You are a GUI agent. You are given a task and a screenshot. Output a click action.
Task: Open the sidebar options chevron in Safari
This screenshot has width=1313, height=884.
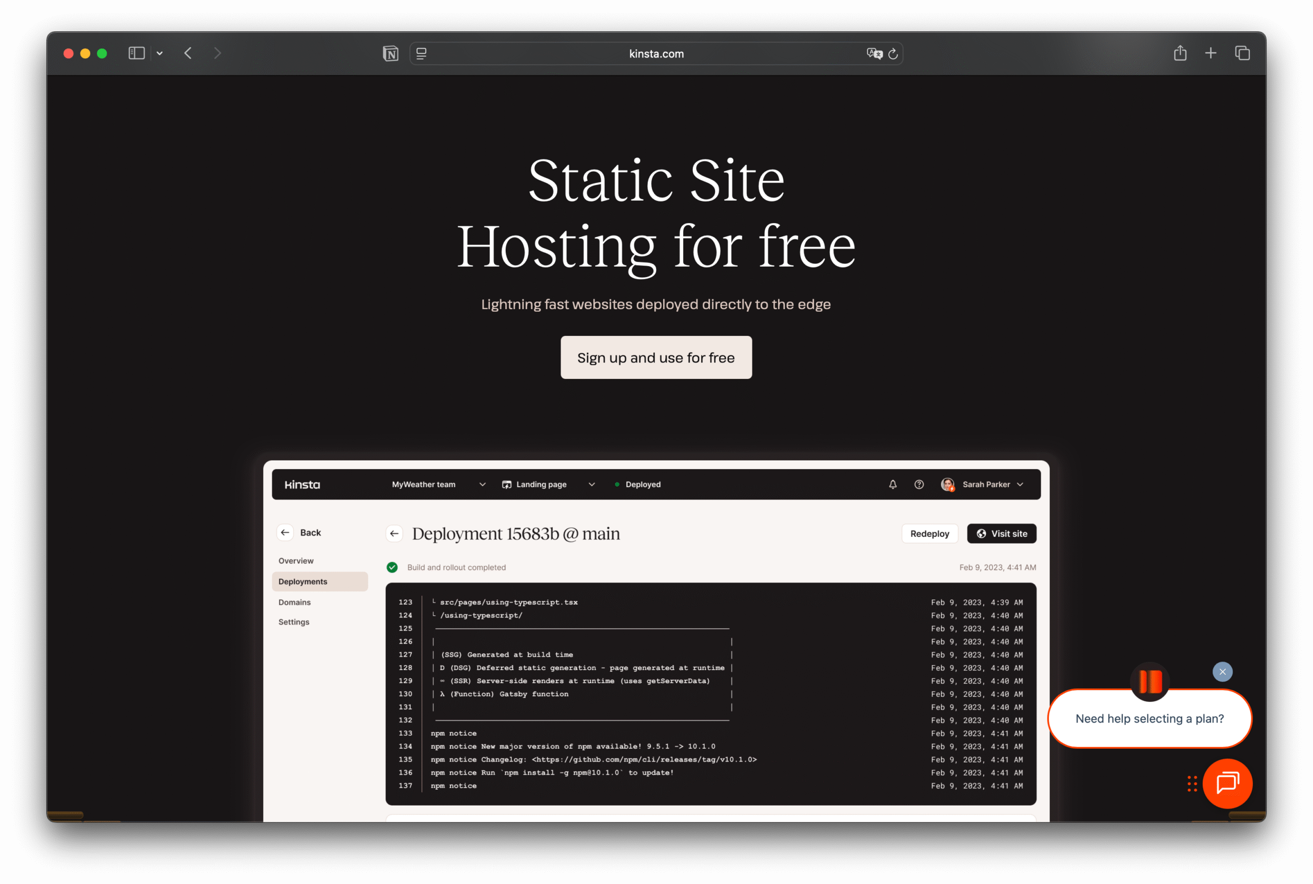(x=160, y=53)
